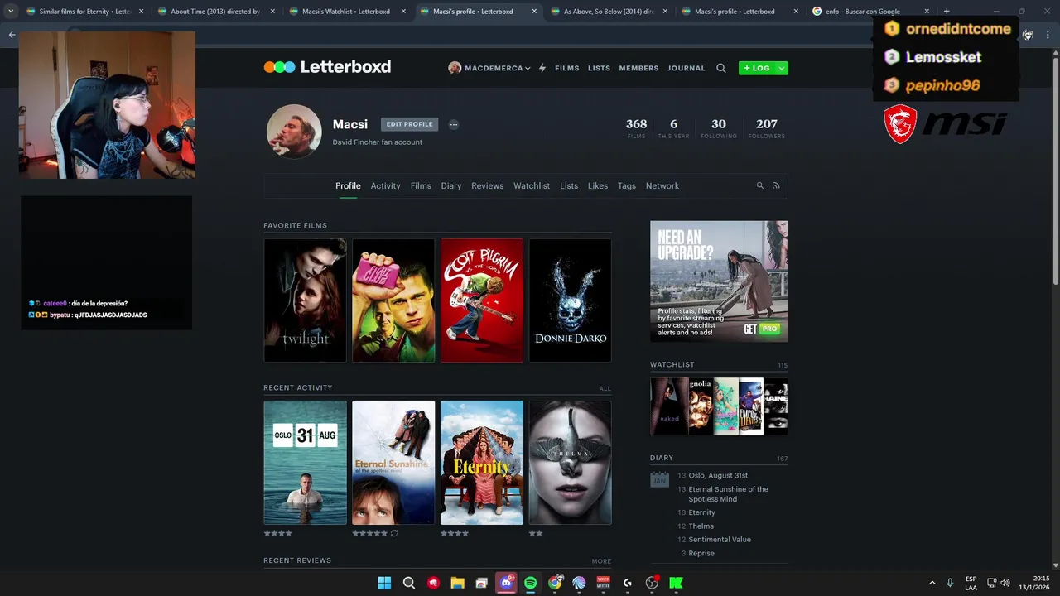The width and height of the screenshot is (1060, 596).
Task: Click the volume speaker tray icon
Action: tap(1005, 583)
